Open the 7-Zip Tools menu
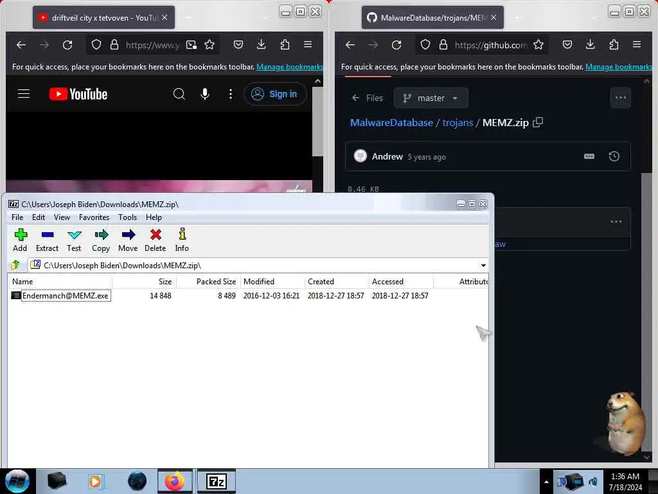This screenshot has width=658, height=494. coord(128,217)
